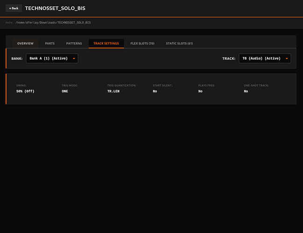303x233 pixels.
Task: Expand the T8 (Audio) track selector
Action: [264, 58]
